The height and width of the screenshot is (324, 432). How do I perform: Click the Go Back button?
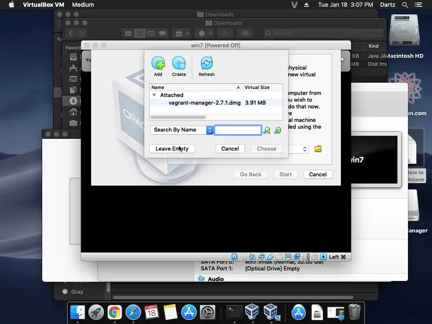coord(251,174)
